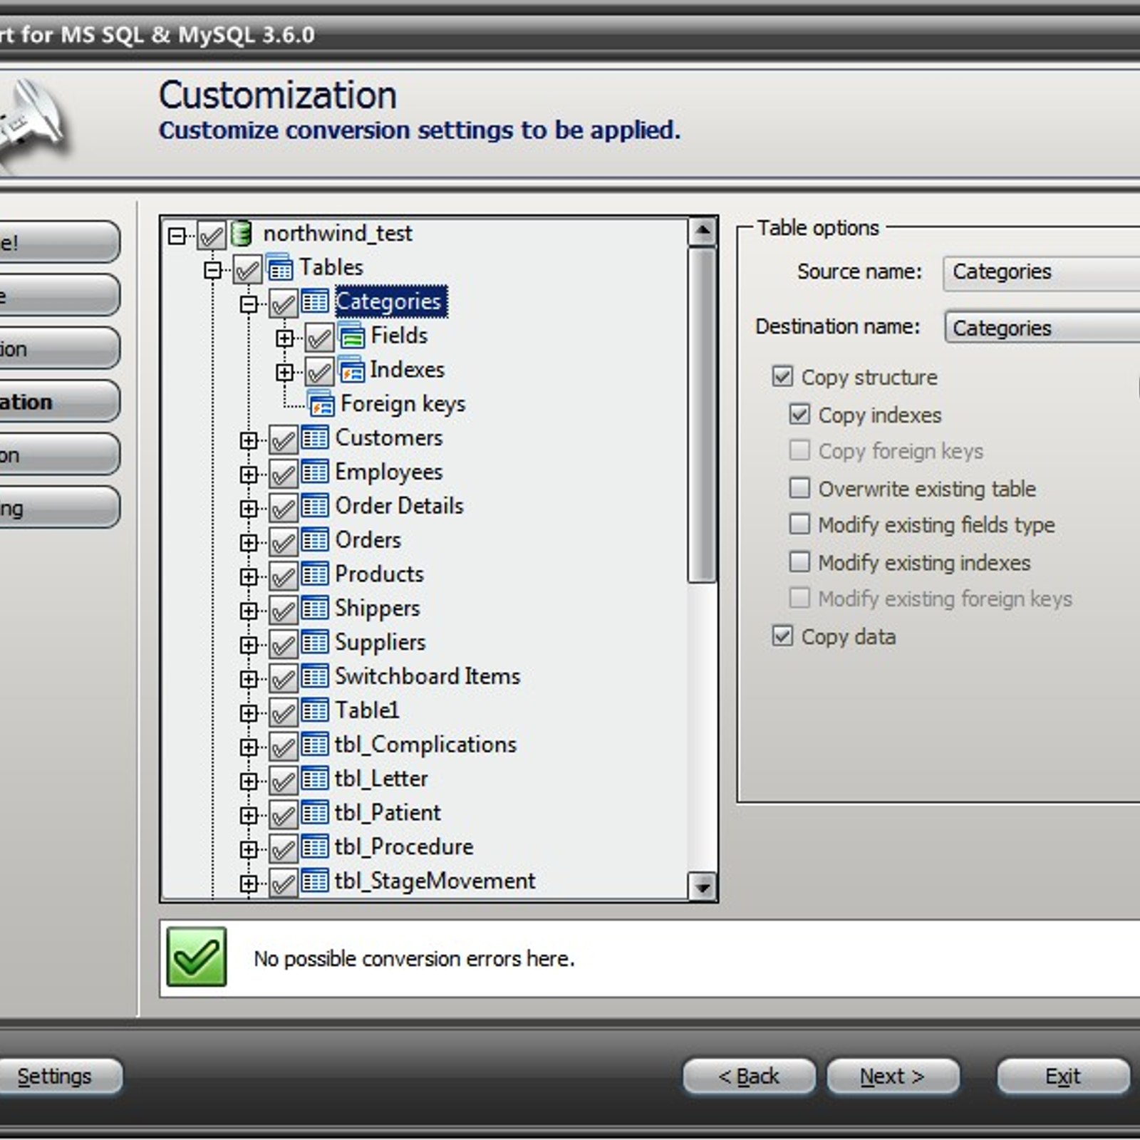The image size is (1140, 1140).
Task: Select the Shippers table row
Action: [x=378, y=608]
